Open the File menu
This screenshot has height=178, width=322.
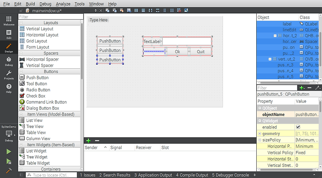tap(6, 4)
